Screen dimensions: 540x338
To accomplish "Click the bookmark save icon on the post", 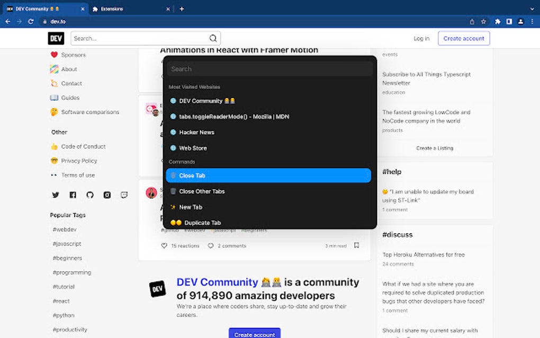I will 357,245.
